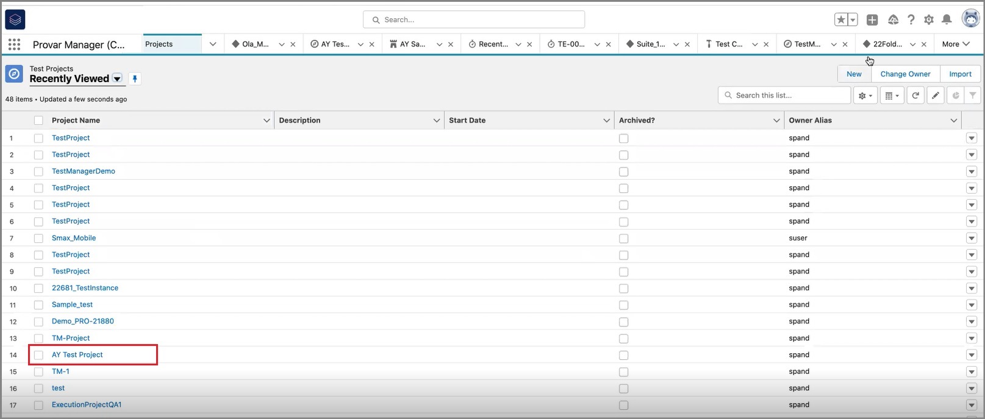
Task: Open the Salesforce Help question mark
Action: click(x=911, y=19)
